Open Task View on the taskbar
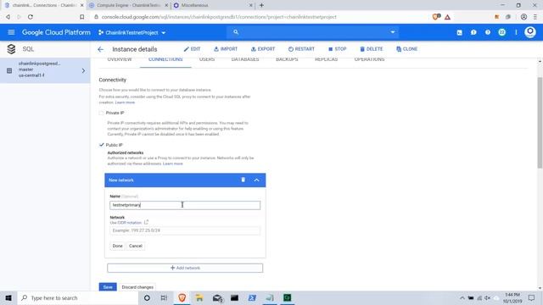Screen dimensions: 543x305 (164, 297)
